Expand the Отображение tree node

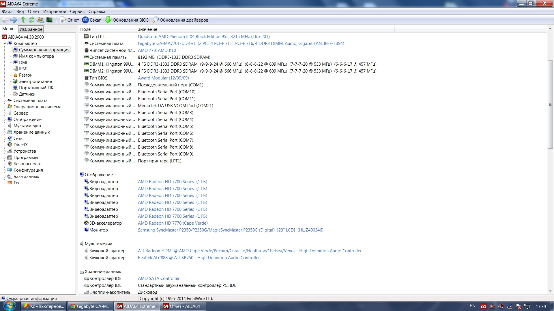pos(5,120)
